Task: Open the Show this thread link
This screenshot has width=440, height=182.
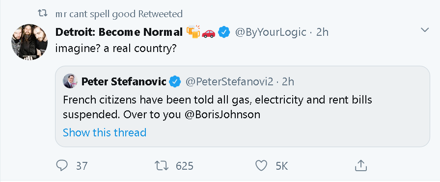Action: click(105, 132)
